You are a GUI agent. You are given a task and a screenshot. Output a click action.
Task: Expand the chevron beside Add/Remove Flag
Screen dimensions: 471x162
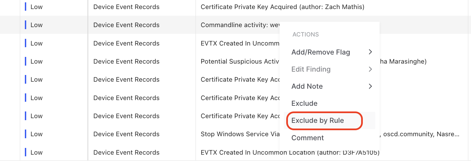click(x=370, y=52)
